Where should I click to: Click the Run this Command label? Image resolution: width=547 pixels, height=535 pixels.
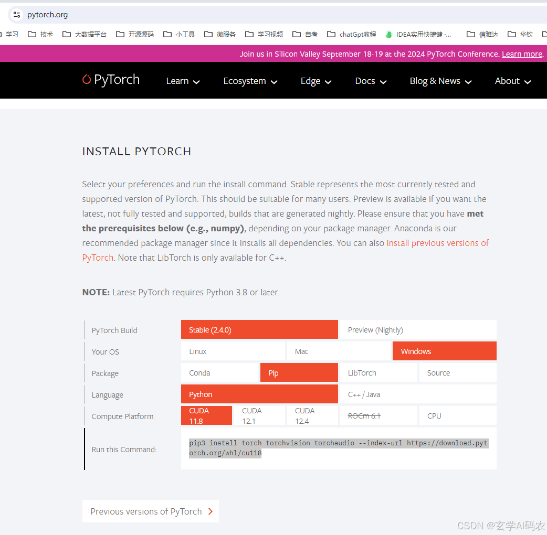pos(124,450)
